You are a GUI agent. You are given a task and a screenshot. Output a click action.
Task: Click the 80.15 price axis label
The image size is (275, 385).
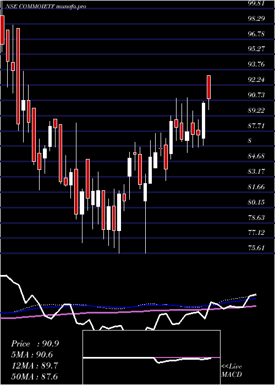(x=256, y=202)
